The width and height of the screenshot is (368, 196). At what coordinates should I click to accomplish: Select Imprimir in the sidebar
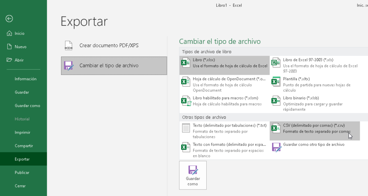23,132
